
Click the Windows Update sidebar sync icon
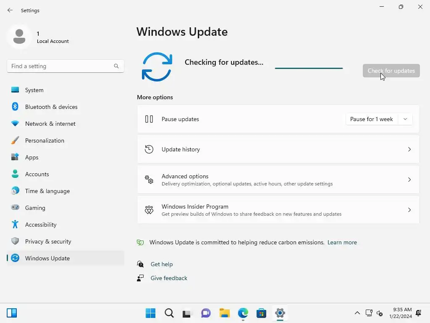coord(15,258)
